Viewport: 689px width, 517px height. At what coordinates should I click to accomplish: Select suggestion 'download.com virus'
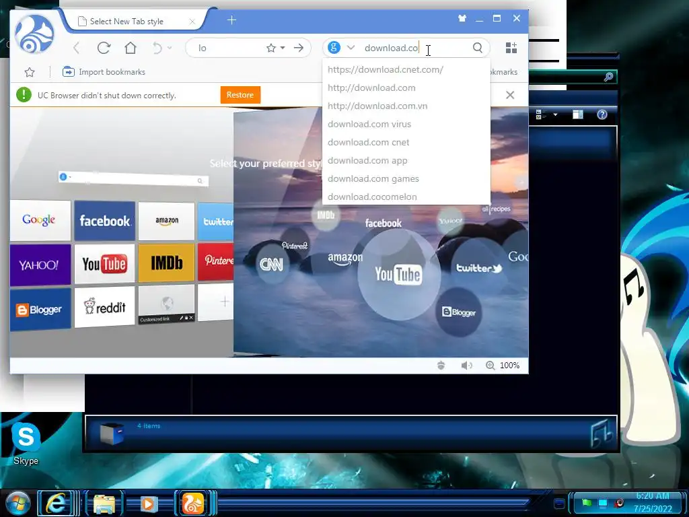406,124
